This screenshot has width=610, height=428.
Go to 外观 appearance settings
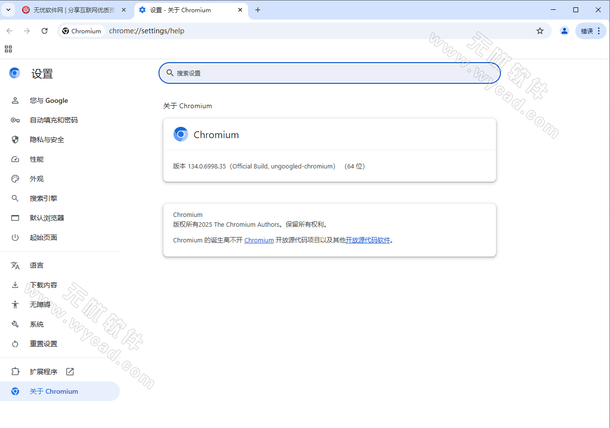(37, 179)
